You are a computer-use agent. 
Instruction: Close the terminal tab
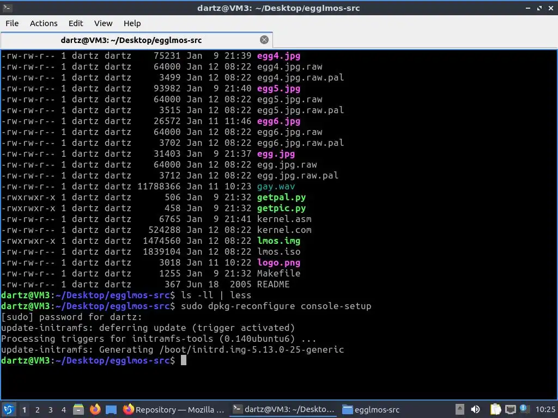point(264,40)
